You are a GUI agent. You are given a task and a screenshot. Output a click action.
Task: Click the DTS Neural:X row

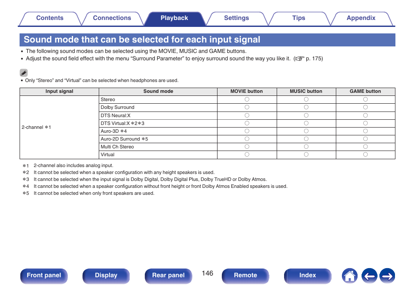coord(158,116)
